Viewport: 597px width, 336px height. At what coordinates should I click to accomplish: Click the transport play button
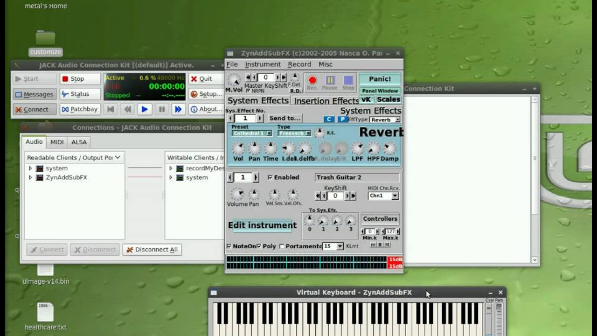tap(145, 109)
